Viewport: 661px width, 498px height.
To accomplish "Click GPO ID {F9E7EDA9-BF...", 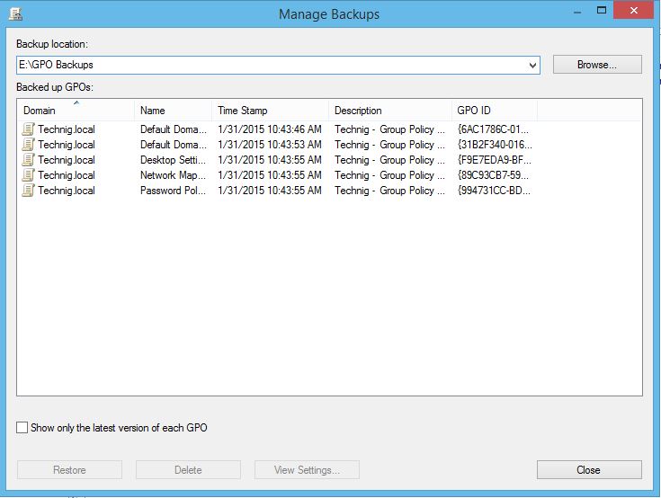I will pos(494,160).
